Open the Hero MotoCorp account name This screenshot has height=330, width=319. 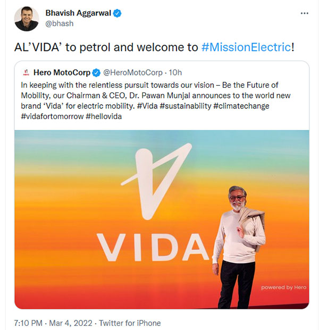pyautogui.click(x=61, y=72)
